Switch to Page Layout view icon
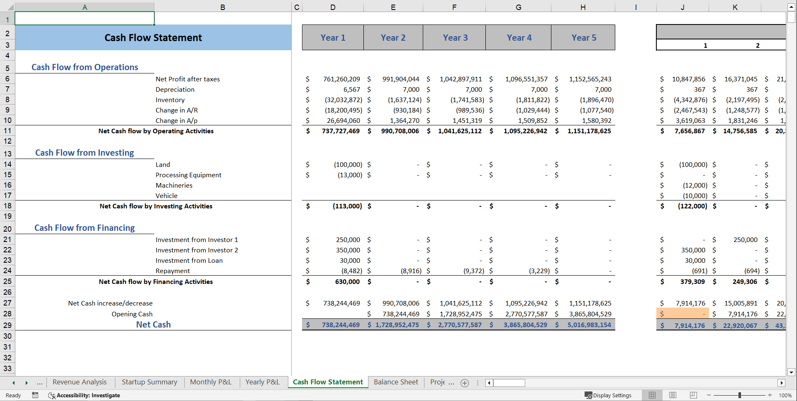This screenshot has width=797, height=401. [x=673, y=395]
